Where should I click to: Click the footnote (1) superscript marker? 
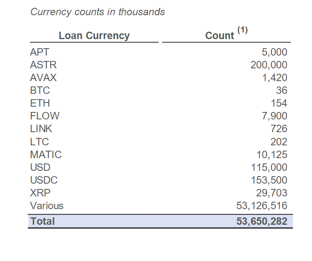[243, 30]
